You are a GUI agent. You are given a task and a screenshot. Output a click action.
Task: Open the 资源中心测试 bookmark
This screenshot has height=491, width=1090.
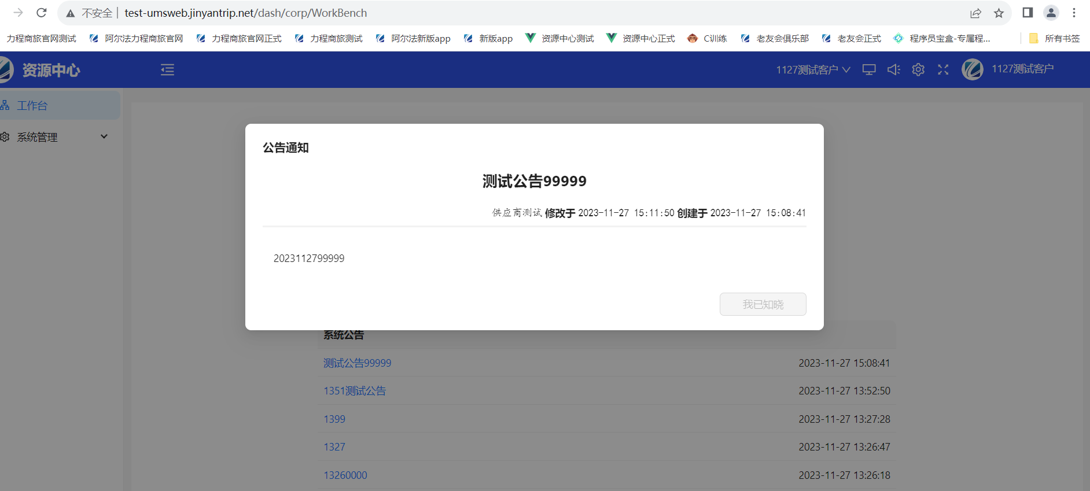559,39
